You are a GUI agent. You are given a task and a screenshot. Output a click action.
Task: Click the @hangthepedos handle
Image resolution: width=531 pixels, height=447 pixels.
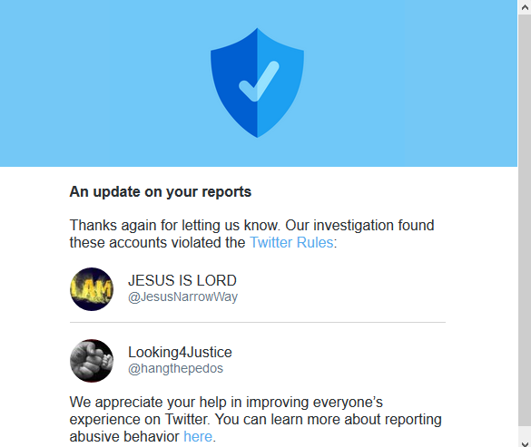click(x=175, y=368)
